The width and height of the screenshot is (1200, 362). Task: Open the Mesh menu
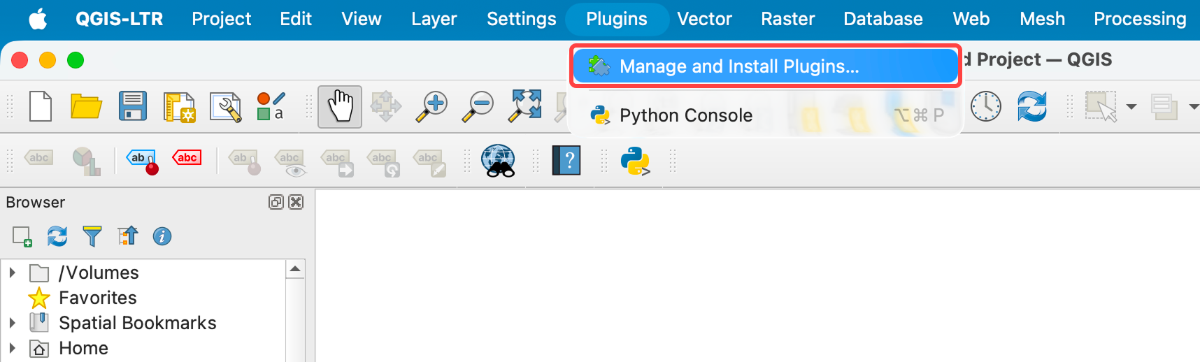[1042, 19]
